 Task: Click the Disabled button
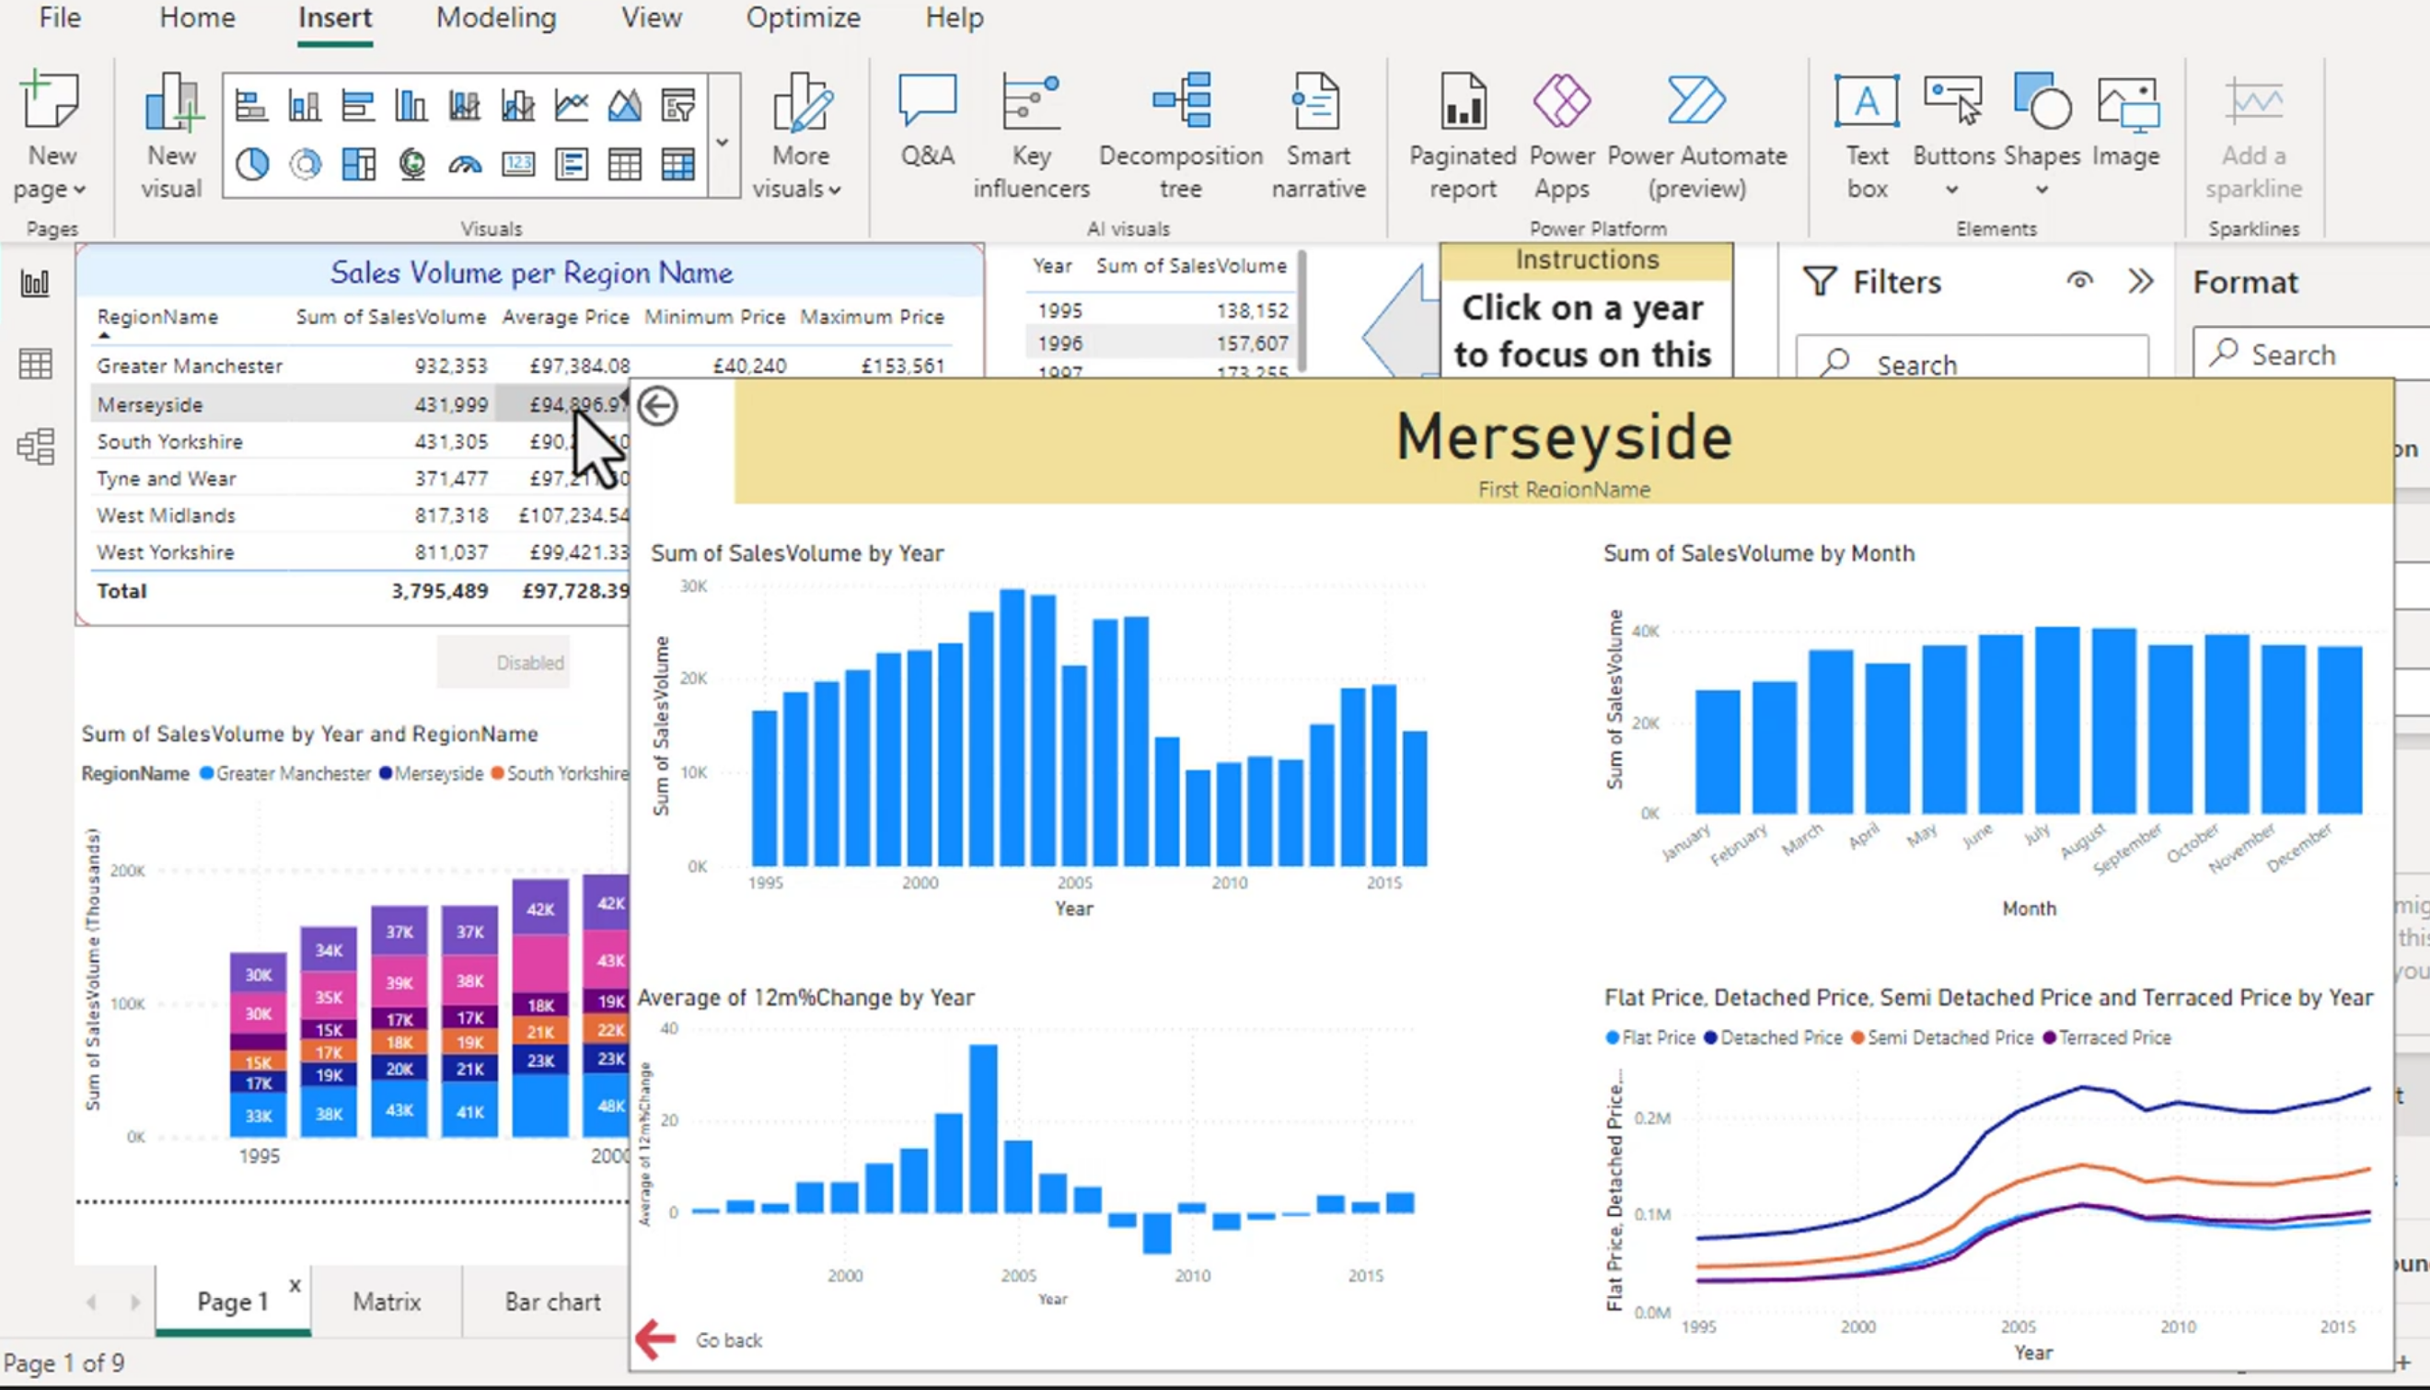pyautogui.click(x=503, y=663)
